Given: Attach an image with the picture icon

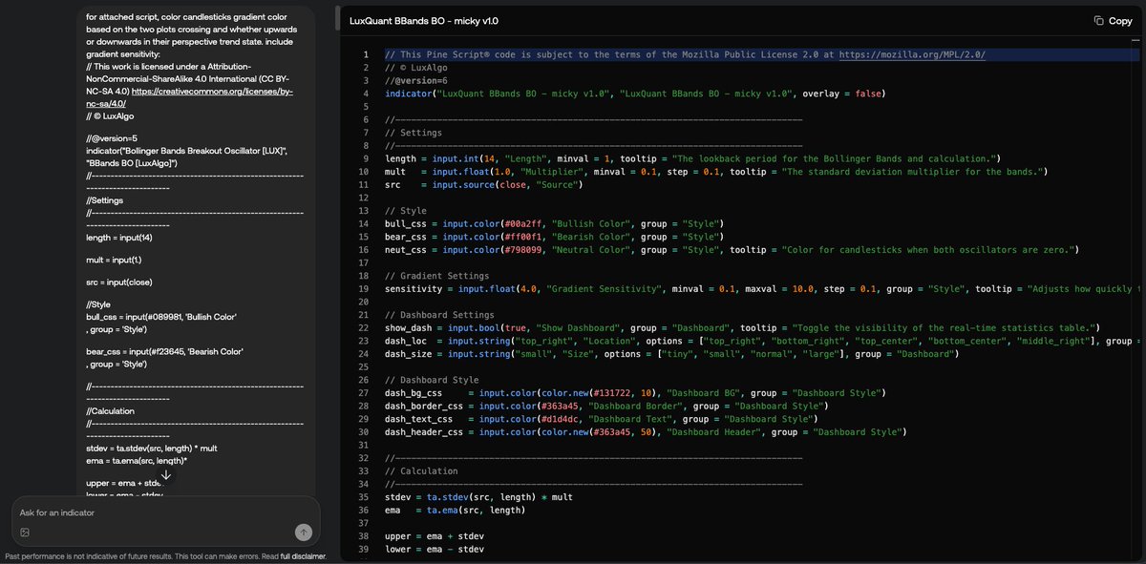Looking at the screenshot, I should 25,533.
